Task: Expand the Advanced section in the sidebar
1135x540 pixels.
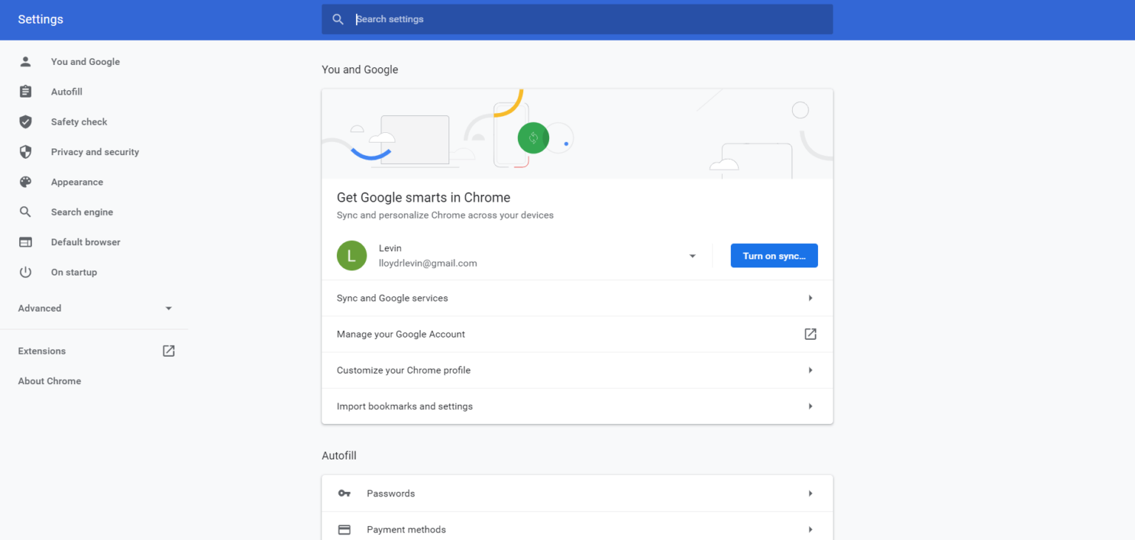Action: click(95, 308)
